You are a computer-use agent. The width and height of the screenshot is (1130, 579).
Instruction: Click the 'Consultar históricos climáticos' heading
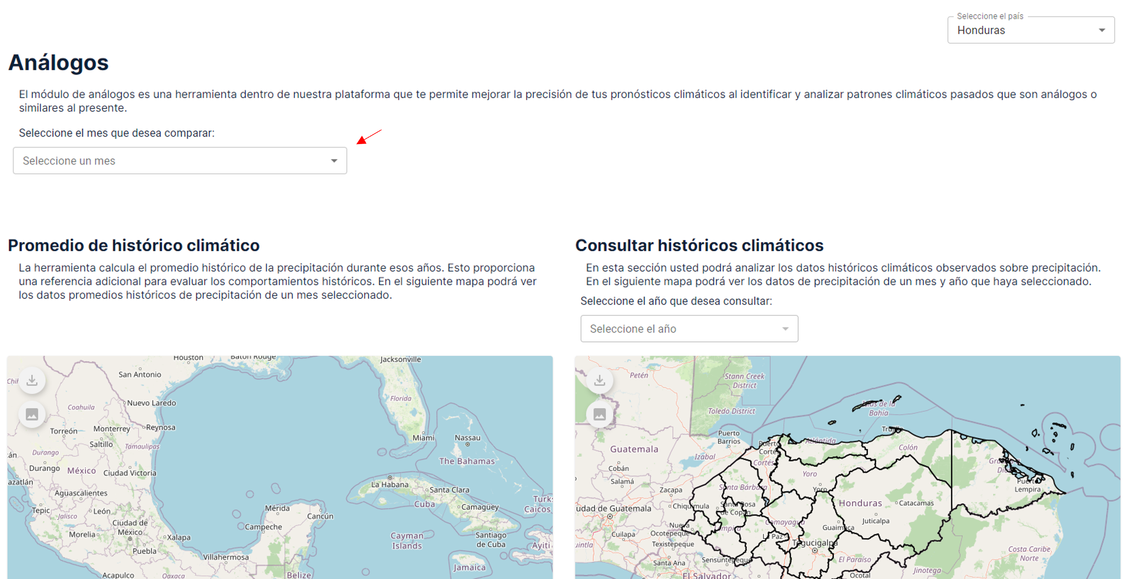click(x=699, y=245)
